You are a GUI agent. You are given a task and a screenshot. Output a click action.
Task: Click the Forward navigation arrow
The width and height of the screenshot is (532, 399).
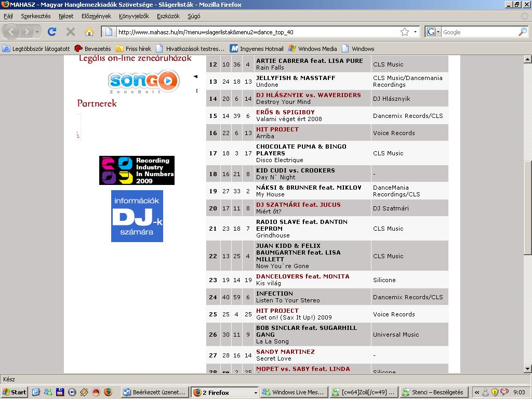pos(26,32)
